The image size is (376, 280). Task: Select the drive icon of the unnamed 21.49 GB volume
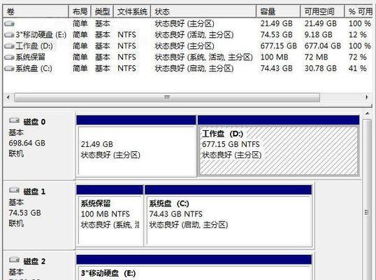coord(9,24)
